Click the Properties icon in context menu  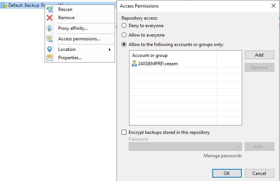[x=50, y=58]
